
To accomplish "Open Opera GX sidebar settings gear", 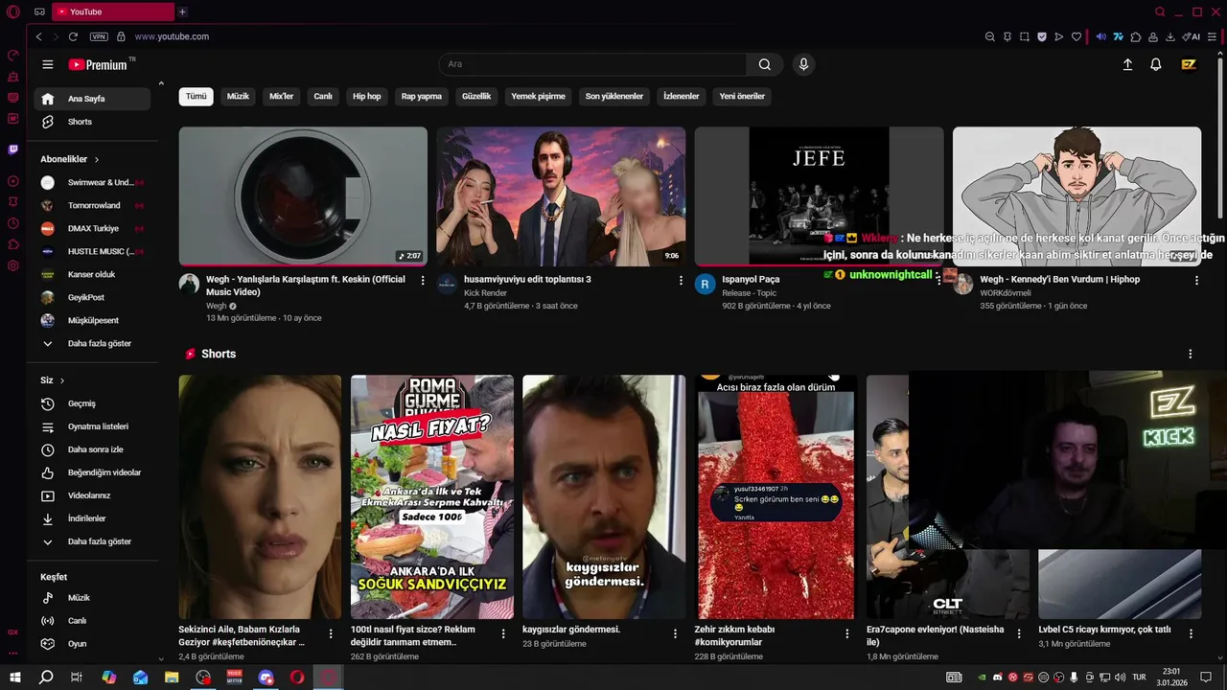I will coord(13,265).
